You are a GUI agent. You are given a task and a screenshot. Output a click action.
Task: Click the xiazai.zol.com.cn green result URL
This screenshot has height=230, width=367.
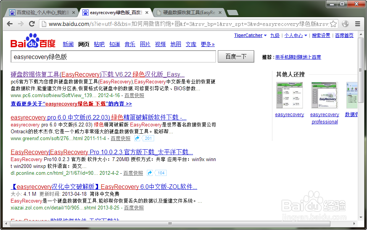tap(53, 208)
